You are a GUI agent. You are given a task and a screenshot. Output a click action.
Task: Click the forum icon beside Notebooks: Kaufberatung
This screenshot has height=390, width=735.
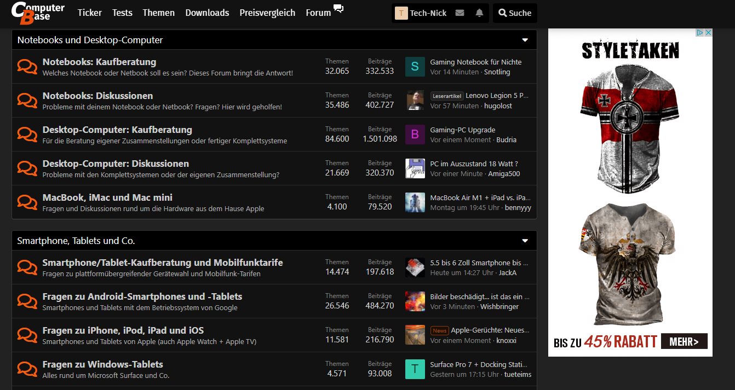(27, 67)
